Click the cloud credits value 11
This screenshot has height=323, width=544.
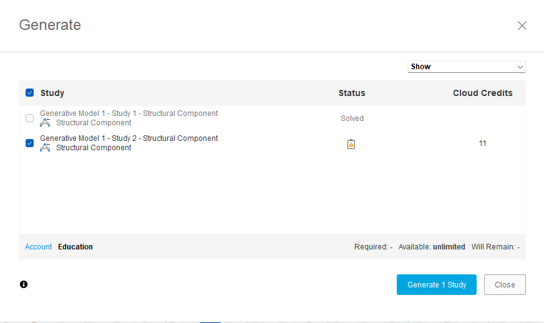tap(482, 143)
